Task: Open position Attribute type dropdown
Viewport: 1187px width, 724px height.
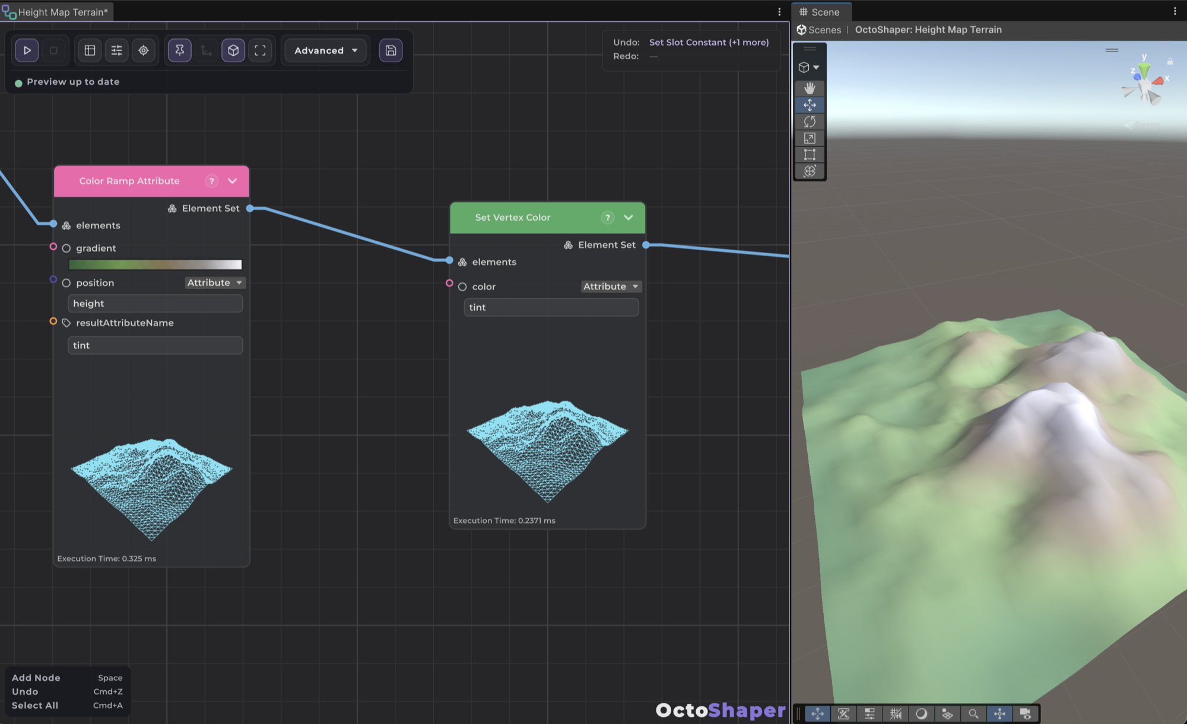Action: click(215, 283)
